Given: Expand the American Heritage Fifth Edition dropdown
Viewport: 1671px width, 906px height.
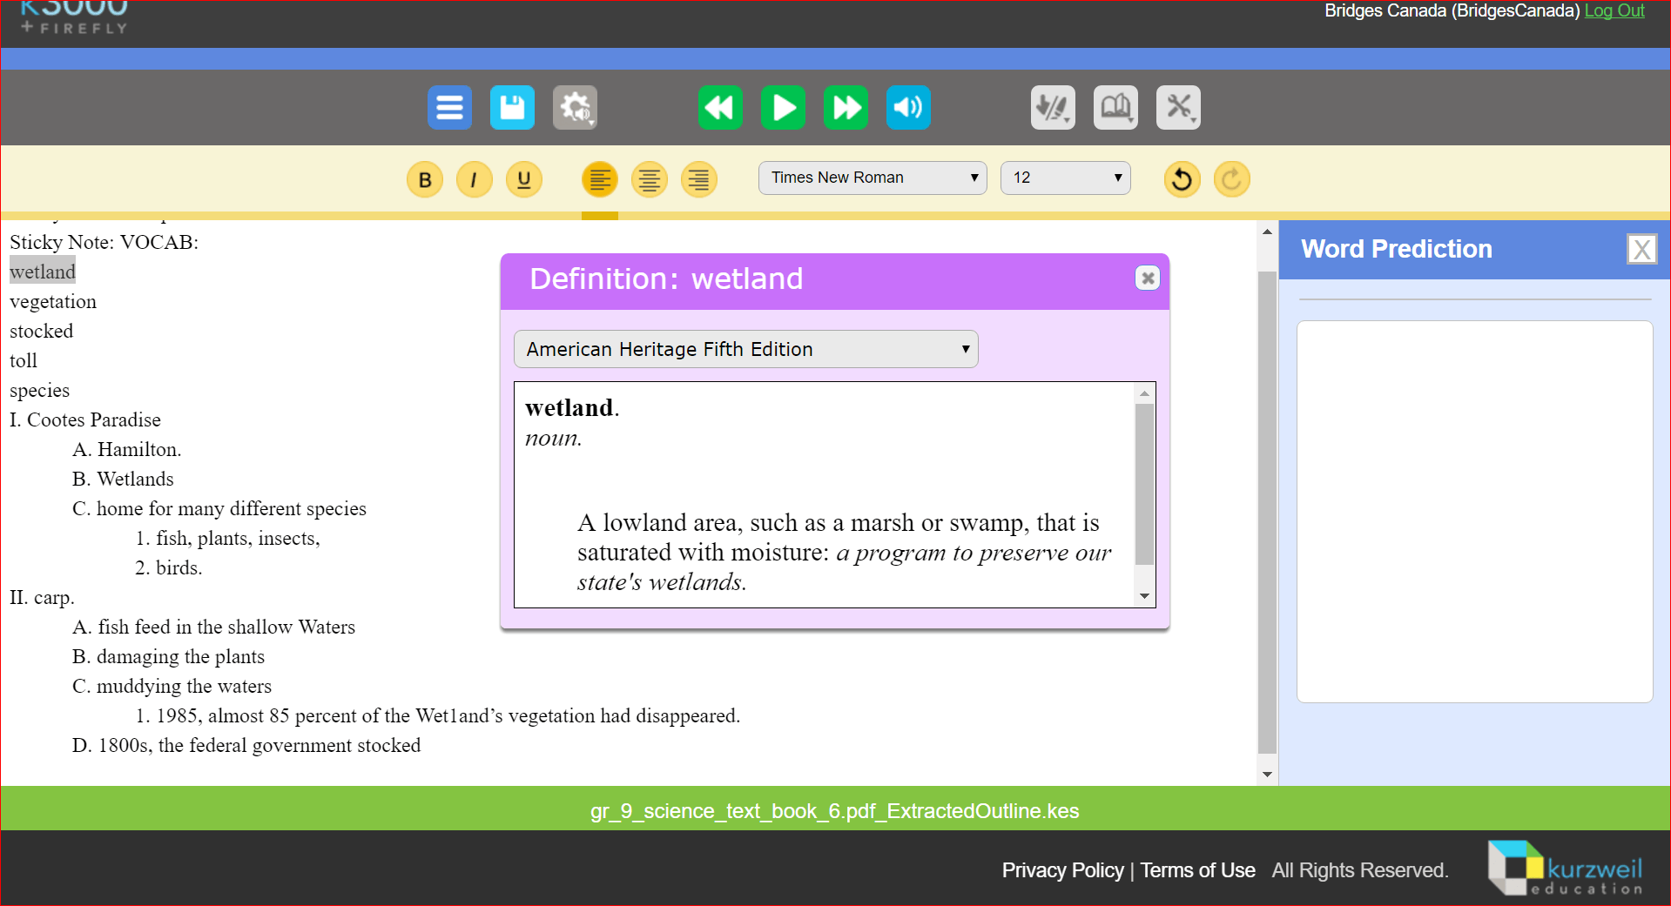Looking at the screenshot, I should click(x=746, y=349).
